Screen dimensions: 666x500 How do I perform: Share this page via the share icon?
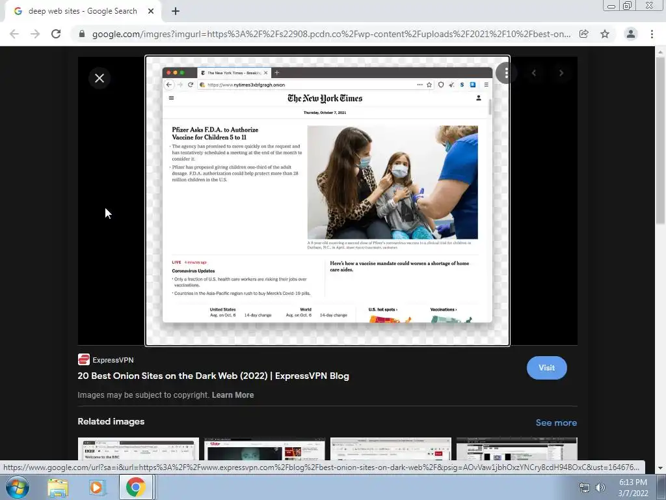(584, 34)
